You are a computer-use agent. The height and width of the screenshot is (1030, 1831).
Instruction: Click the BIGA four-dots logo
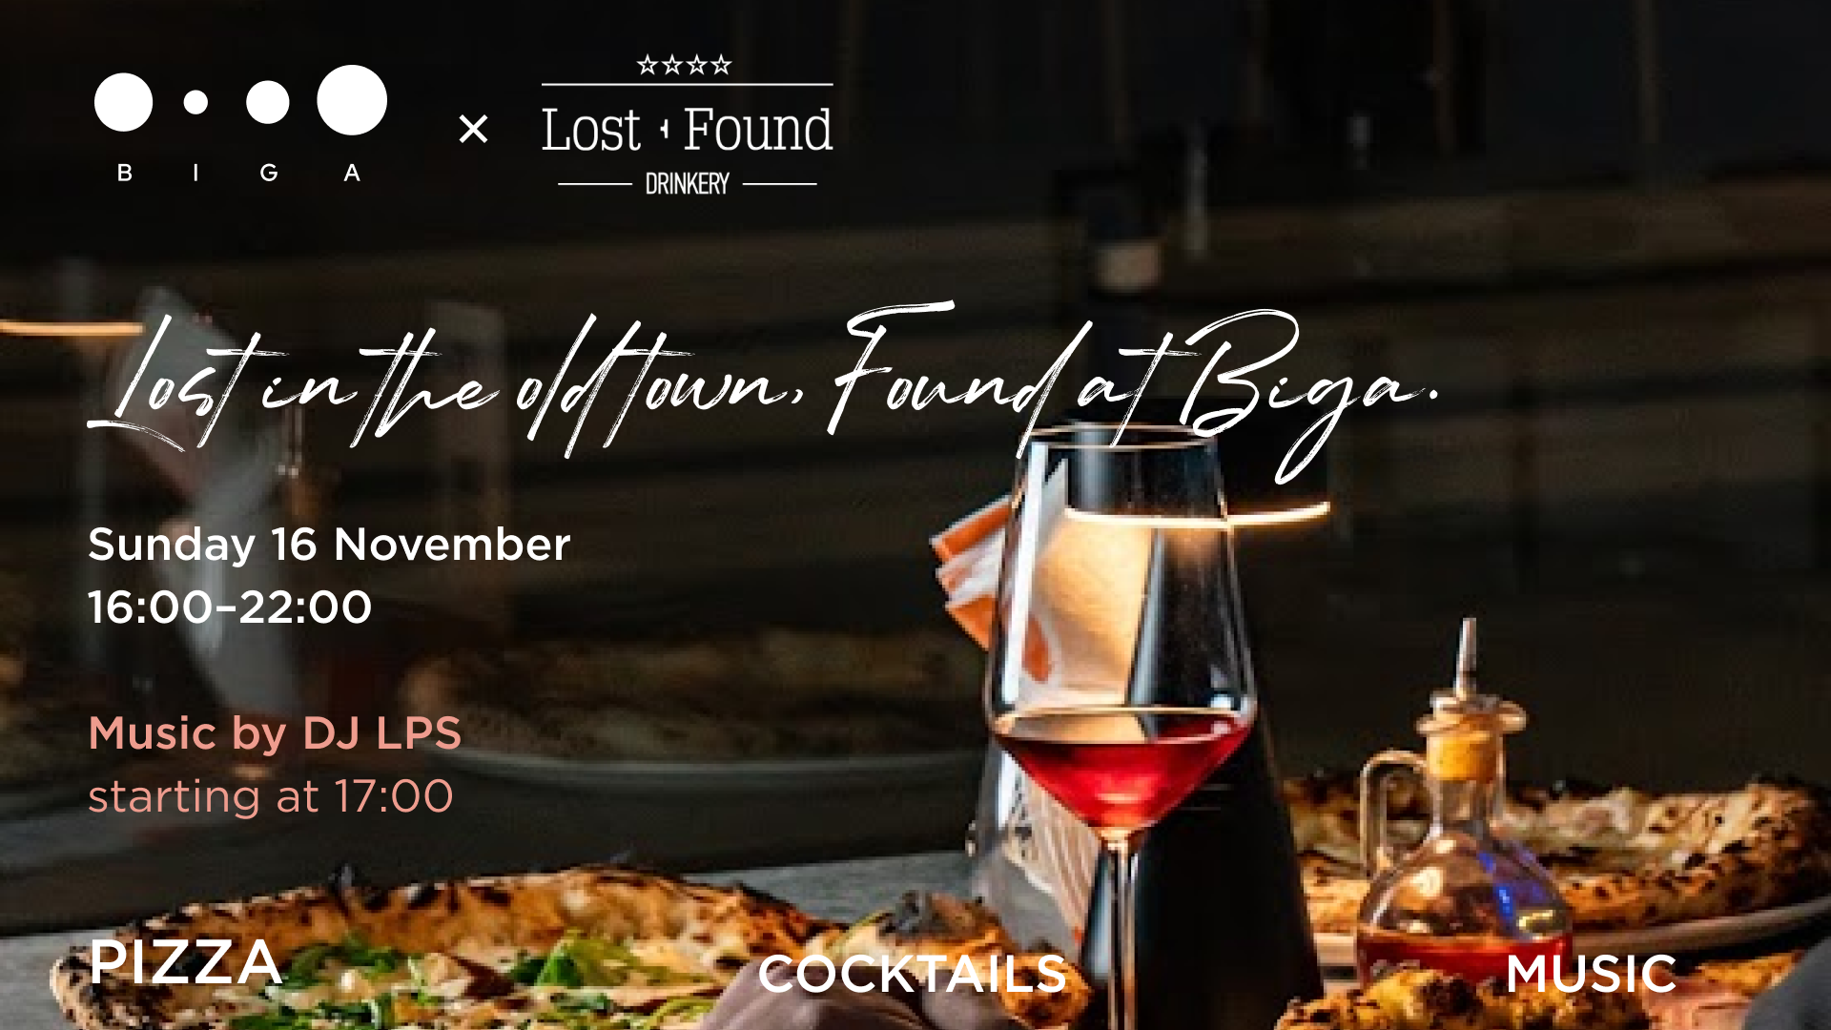240,124
